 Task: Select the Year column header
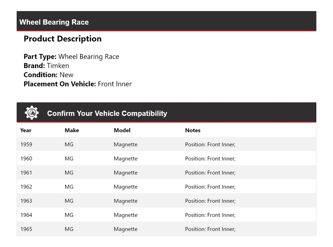[x=26, y=130]
